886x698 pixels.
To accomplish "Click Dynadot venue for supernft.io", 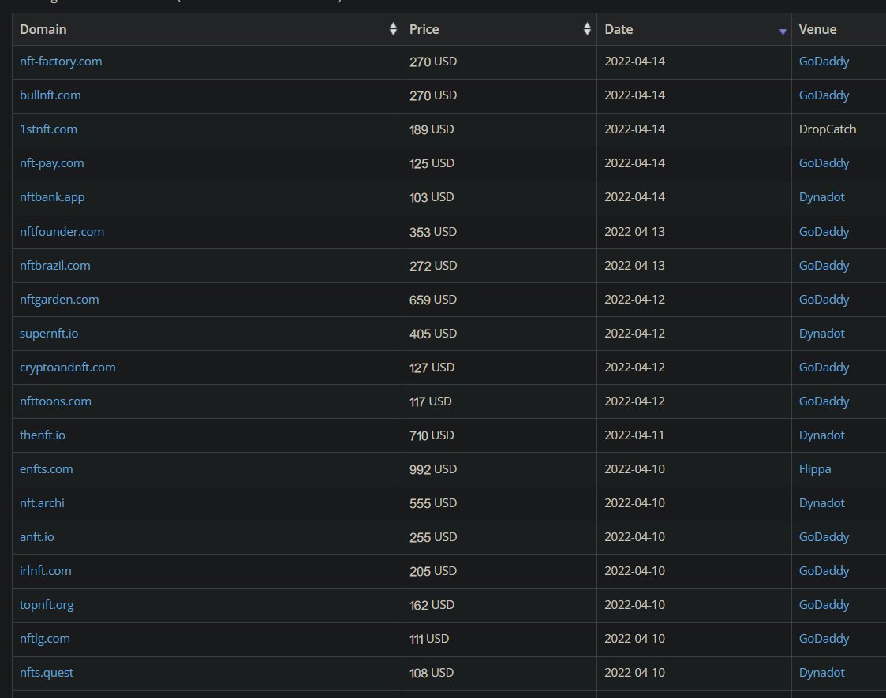I will [x=821, y=333].
